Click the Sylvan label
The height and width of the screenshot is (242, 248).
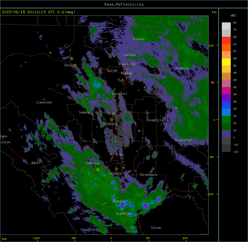(x=112, y=70)
